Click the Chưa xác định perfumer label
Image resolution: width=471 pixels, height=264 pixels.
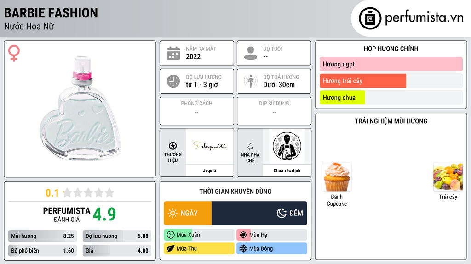[287, 170]
